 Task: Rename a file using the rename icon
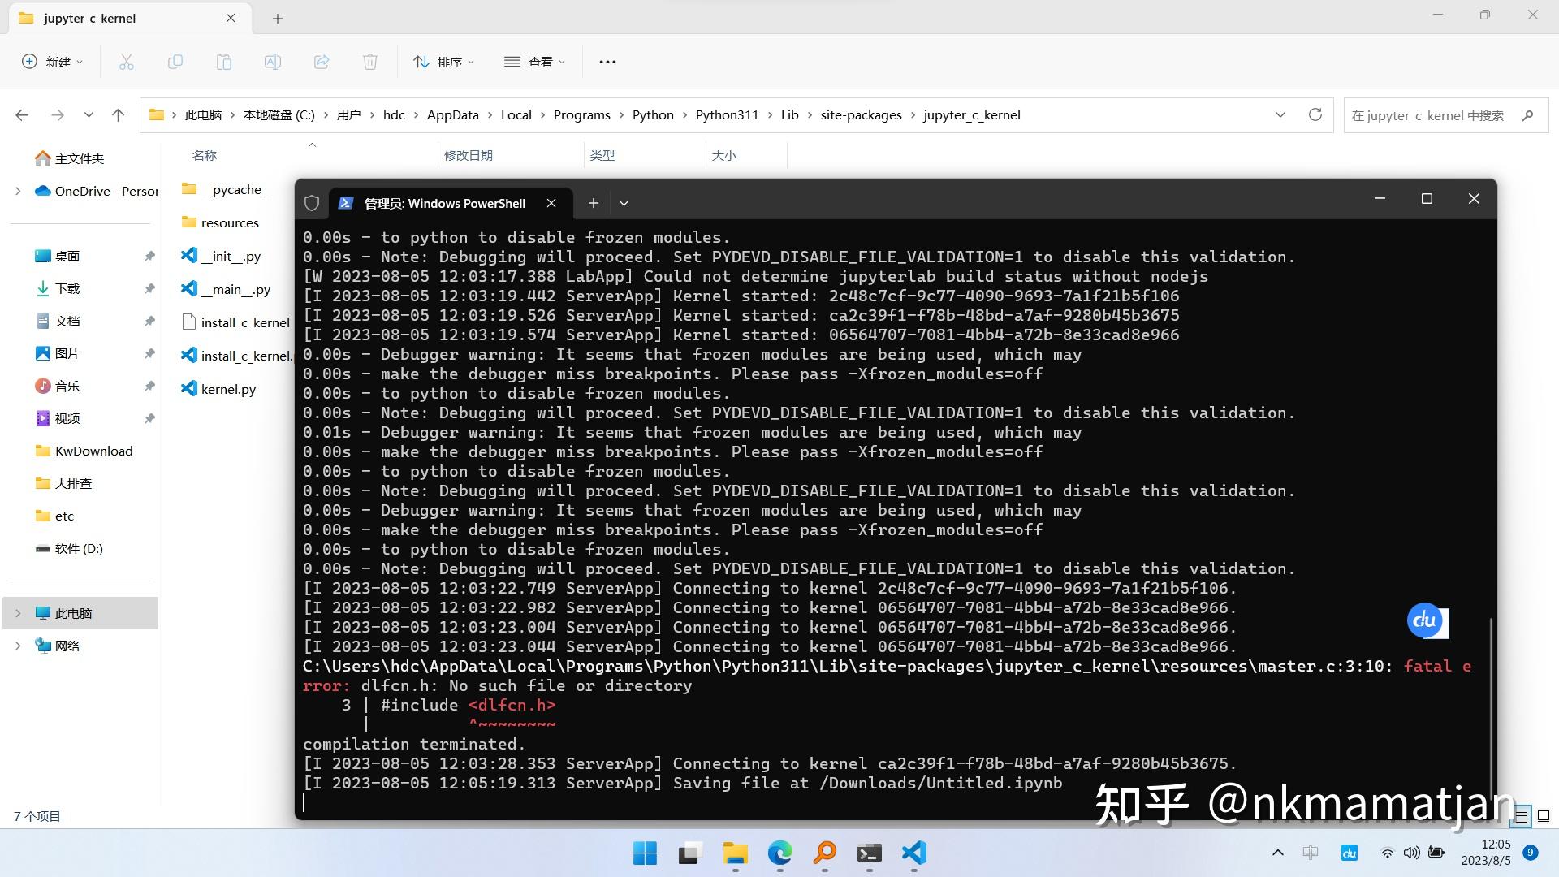pos(272,62)
